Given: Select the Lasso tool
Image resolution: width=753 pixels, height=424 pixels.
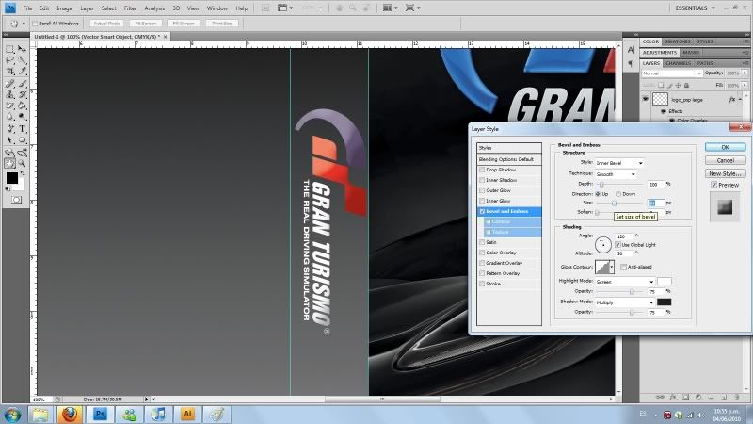Looking at the screenshot, I should point(10,60).
